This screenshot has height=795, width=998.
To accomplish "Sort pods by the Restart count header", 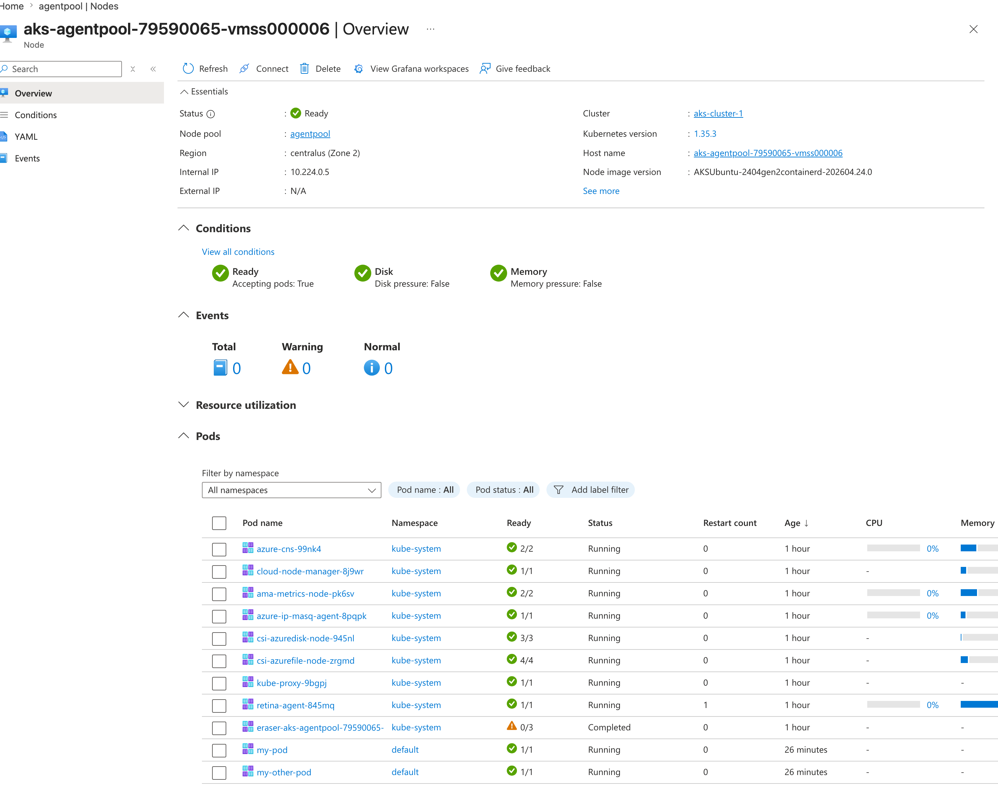I will 729,523.
